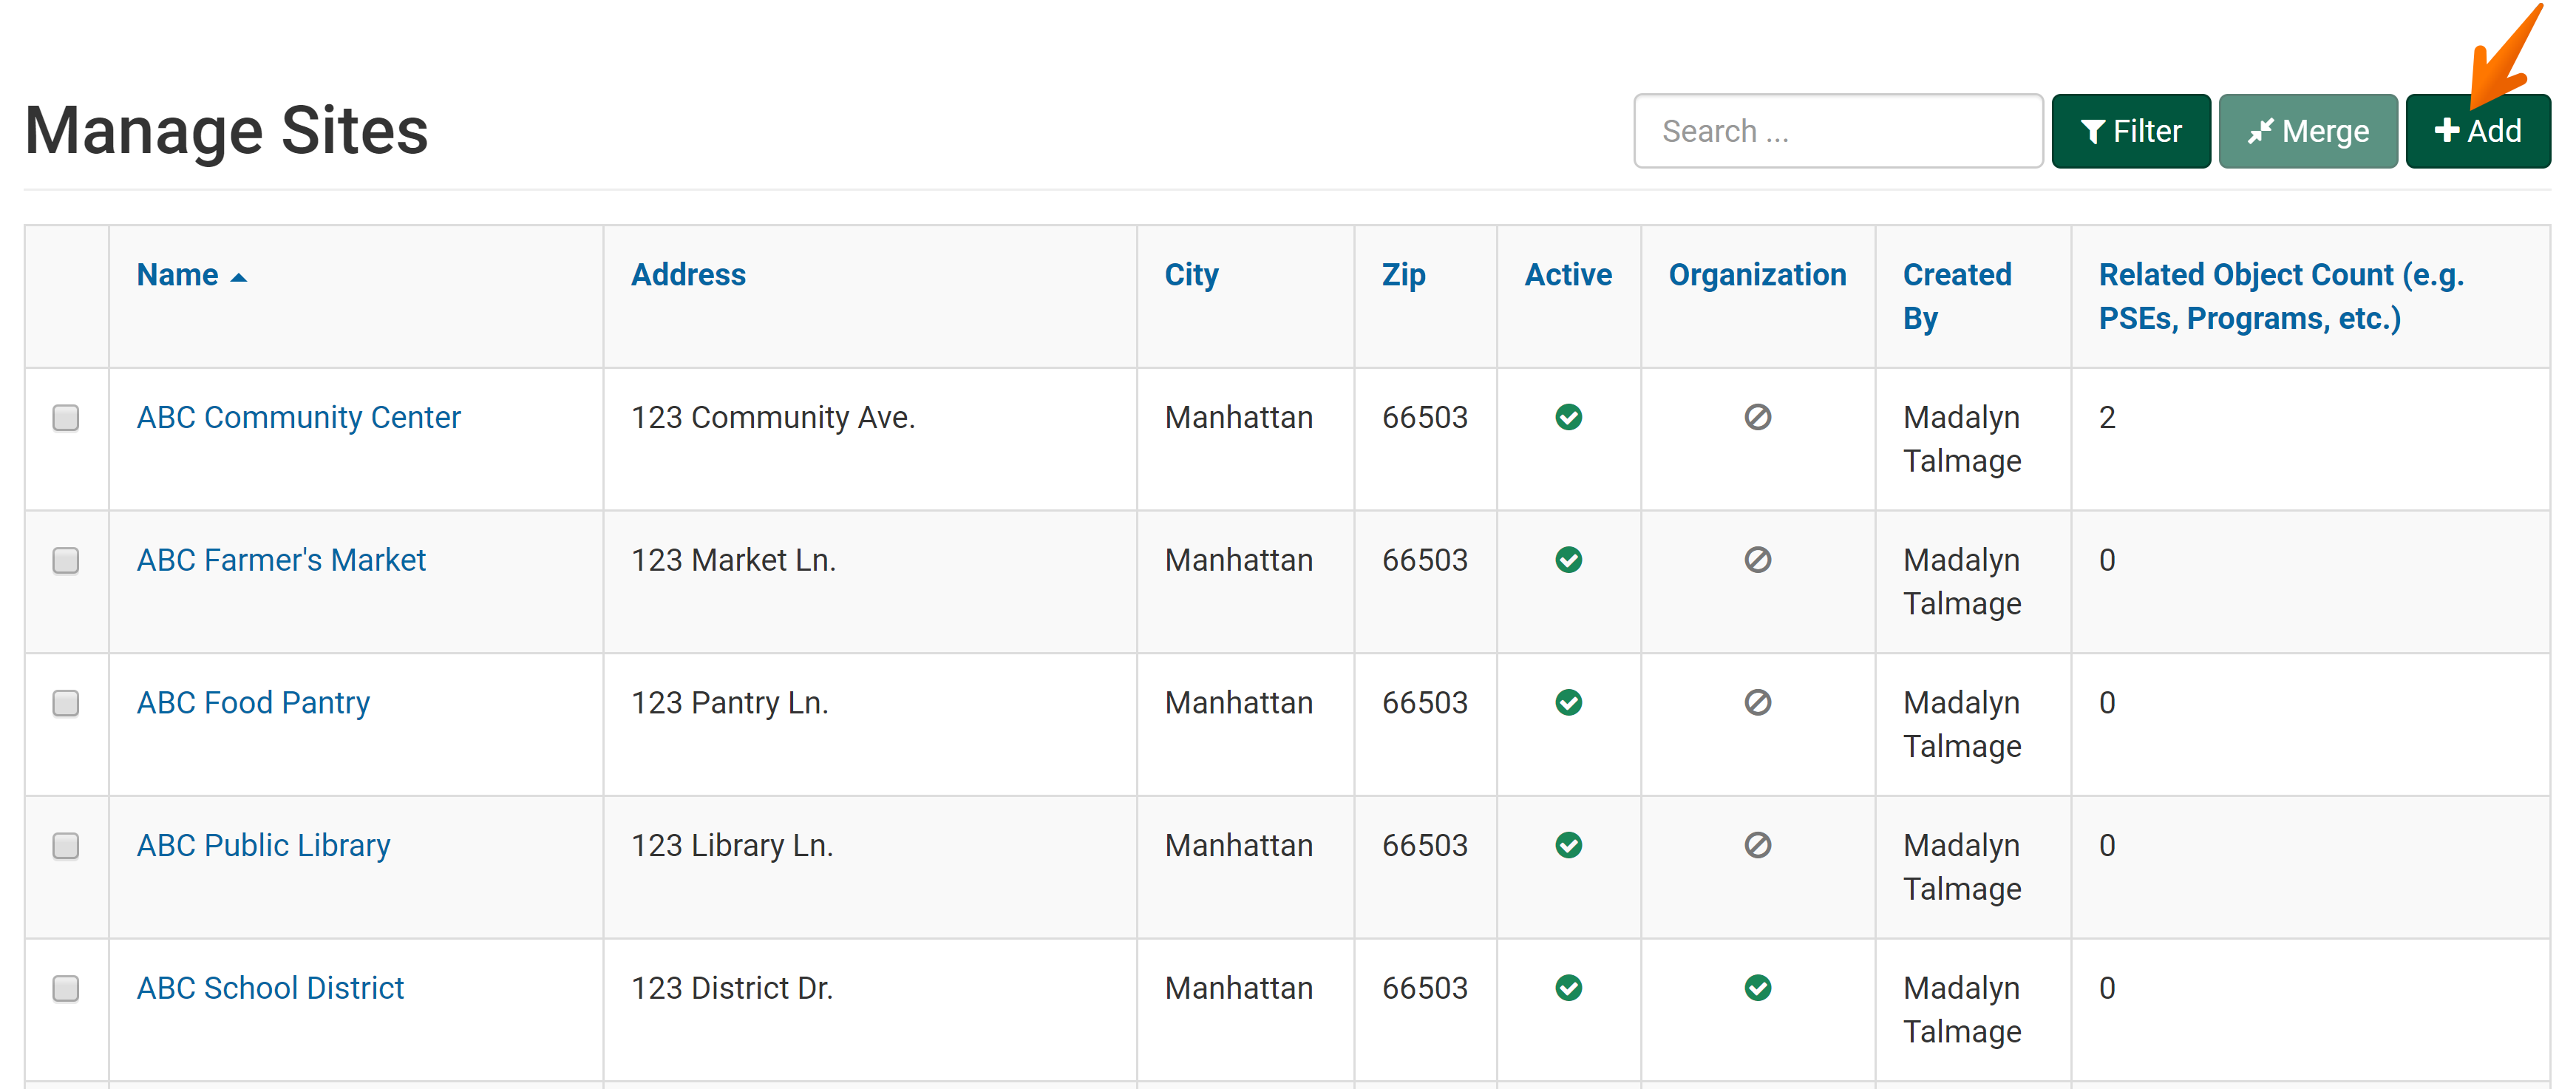Check the checkbox next to ABC Food Pantry
The height and width of the screenshot is (1089, 2576).
(x=66, y=704)
